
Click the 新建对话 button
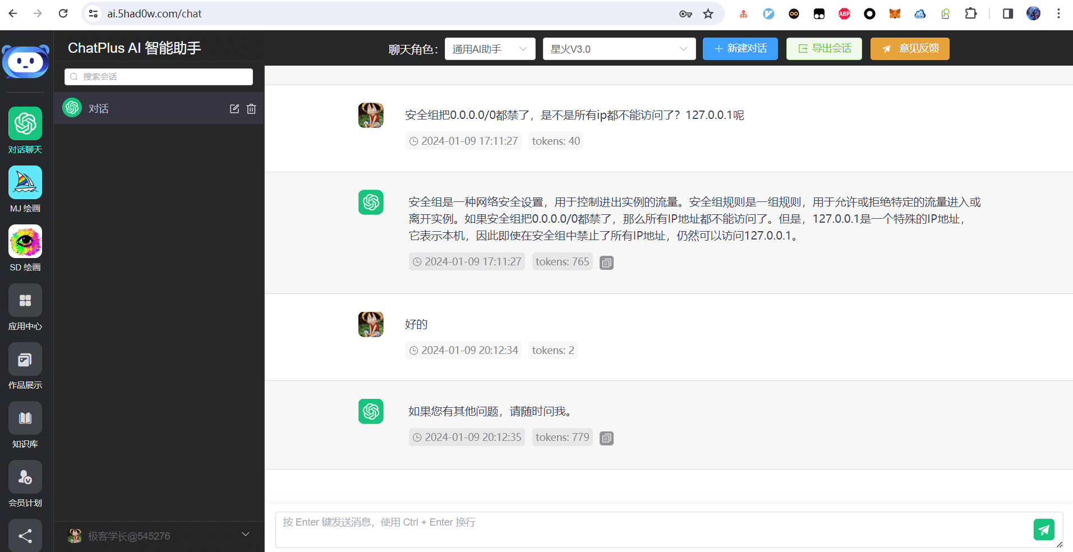pyautogui.click(x=740, y=49)
